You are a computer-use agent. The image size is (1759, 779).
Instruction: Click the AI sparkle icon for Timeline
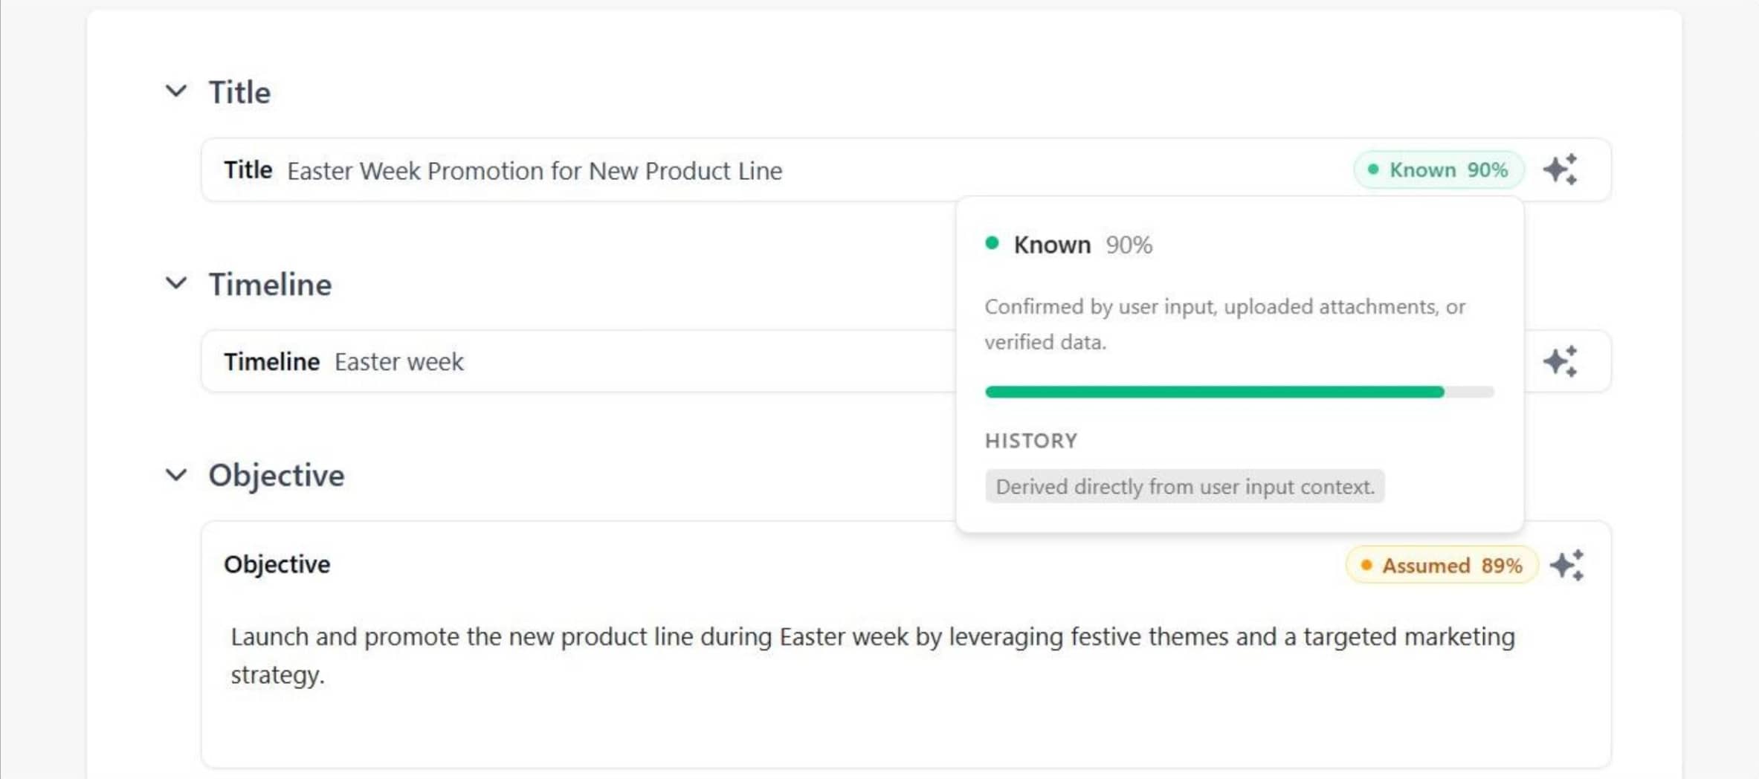click(x=1560, y=361)
